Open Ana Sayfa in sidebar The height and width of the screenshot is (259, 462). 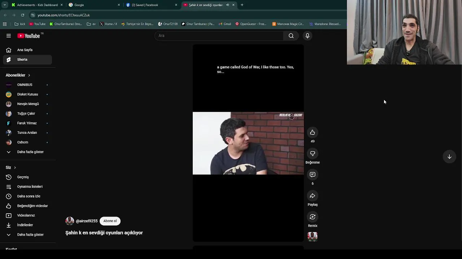[27, 50]
